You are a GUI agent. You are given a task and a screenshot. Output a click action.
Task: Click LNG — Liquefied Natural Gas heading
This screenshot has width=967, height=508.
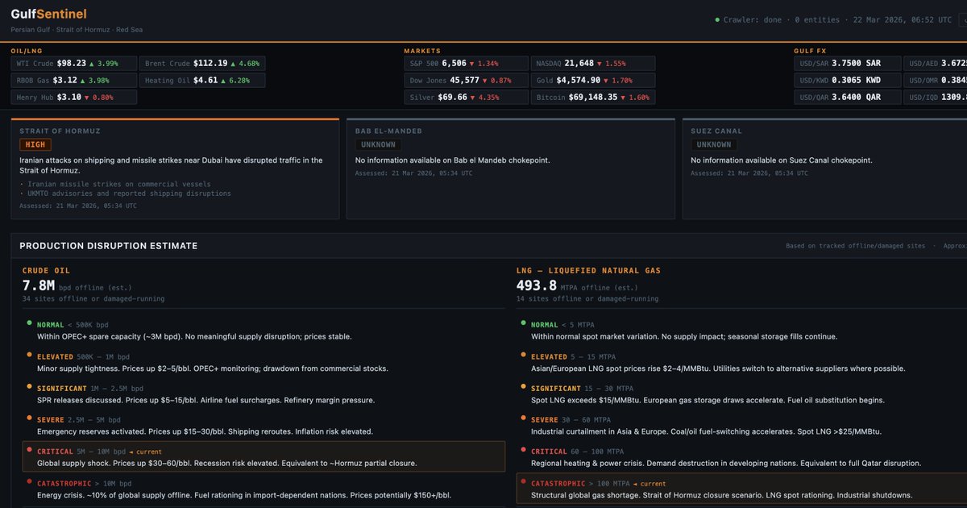point(588,271)
